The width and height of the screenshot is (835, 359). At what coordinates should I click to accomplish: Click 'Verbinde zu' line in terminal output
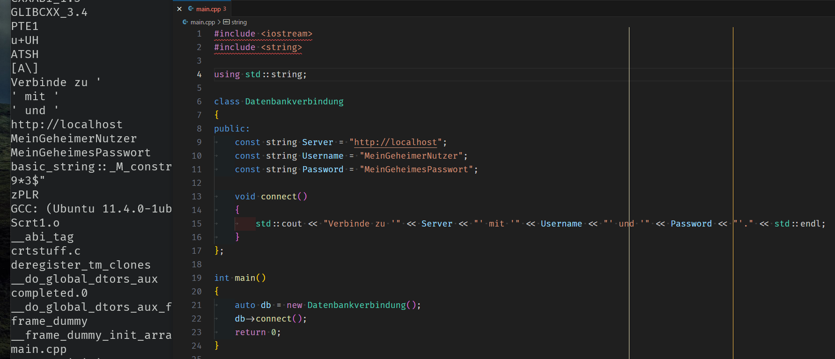click(x=56, y=82)
